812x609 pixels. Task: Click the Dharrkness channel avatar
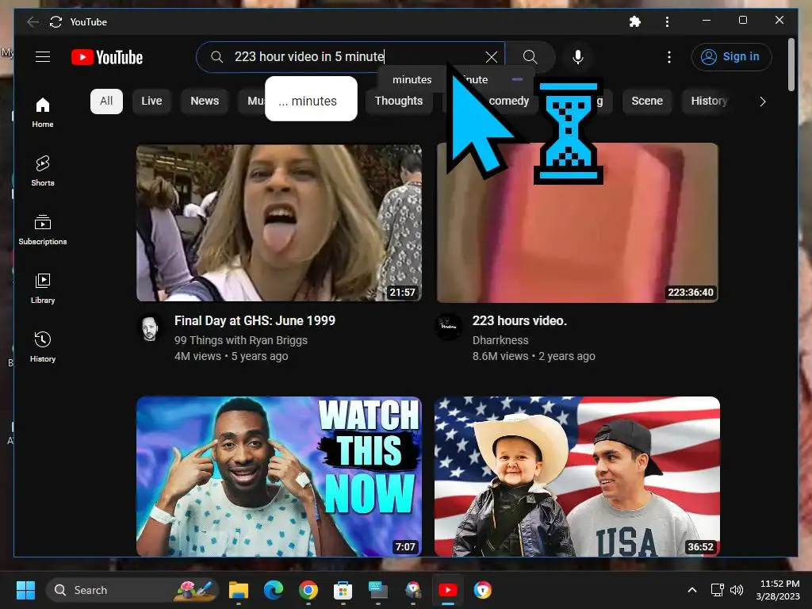tap(448, 326)
